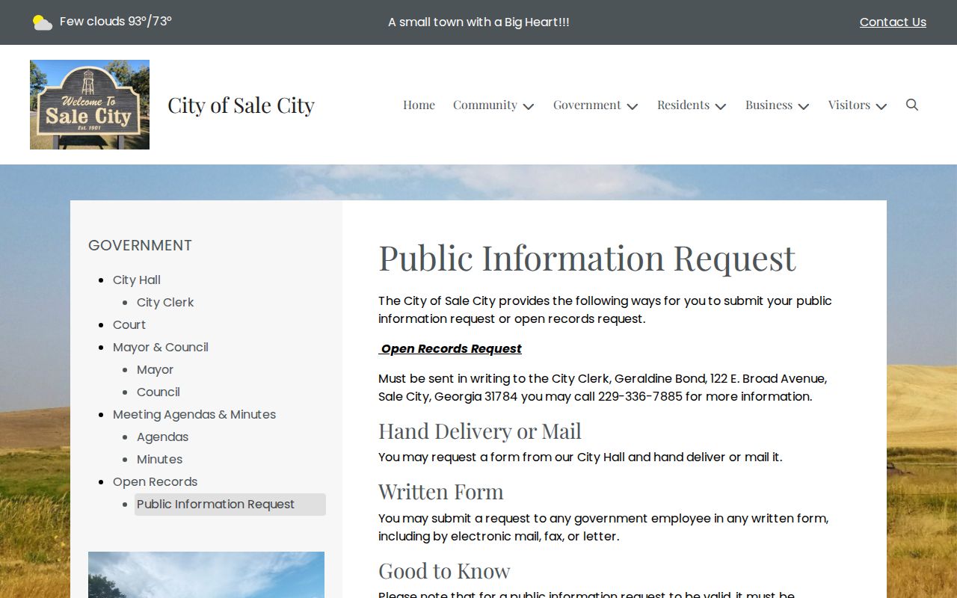
Task: Open Court in the Government sidebar
Action: [x=129, y=324]
